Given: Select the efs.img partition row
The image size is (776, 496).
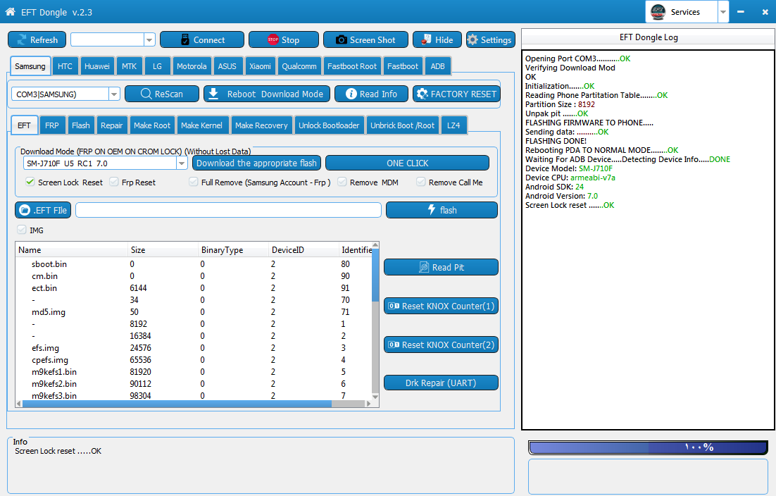Looking at the screenshot, I should [194, 348].
